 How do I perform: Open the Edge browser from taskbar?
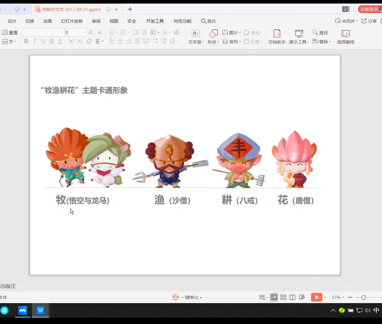click(4, 310)
